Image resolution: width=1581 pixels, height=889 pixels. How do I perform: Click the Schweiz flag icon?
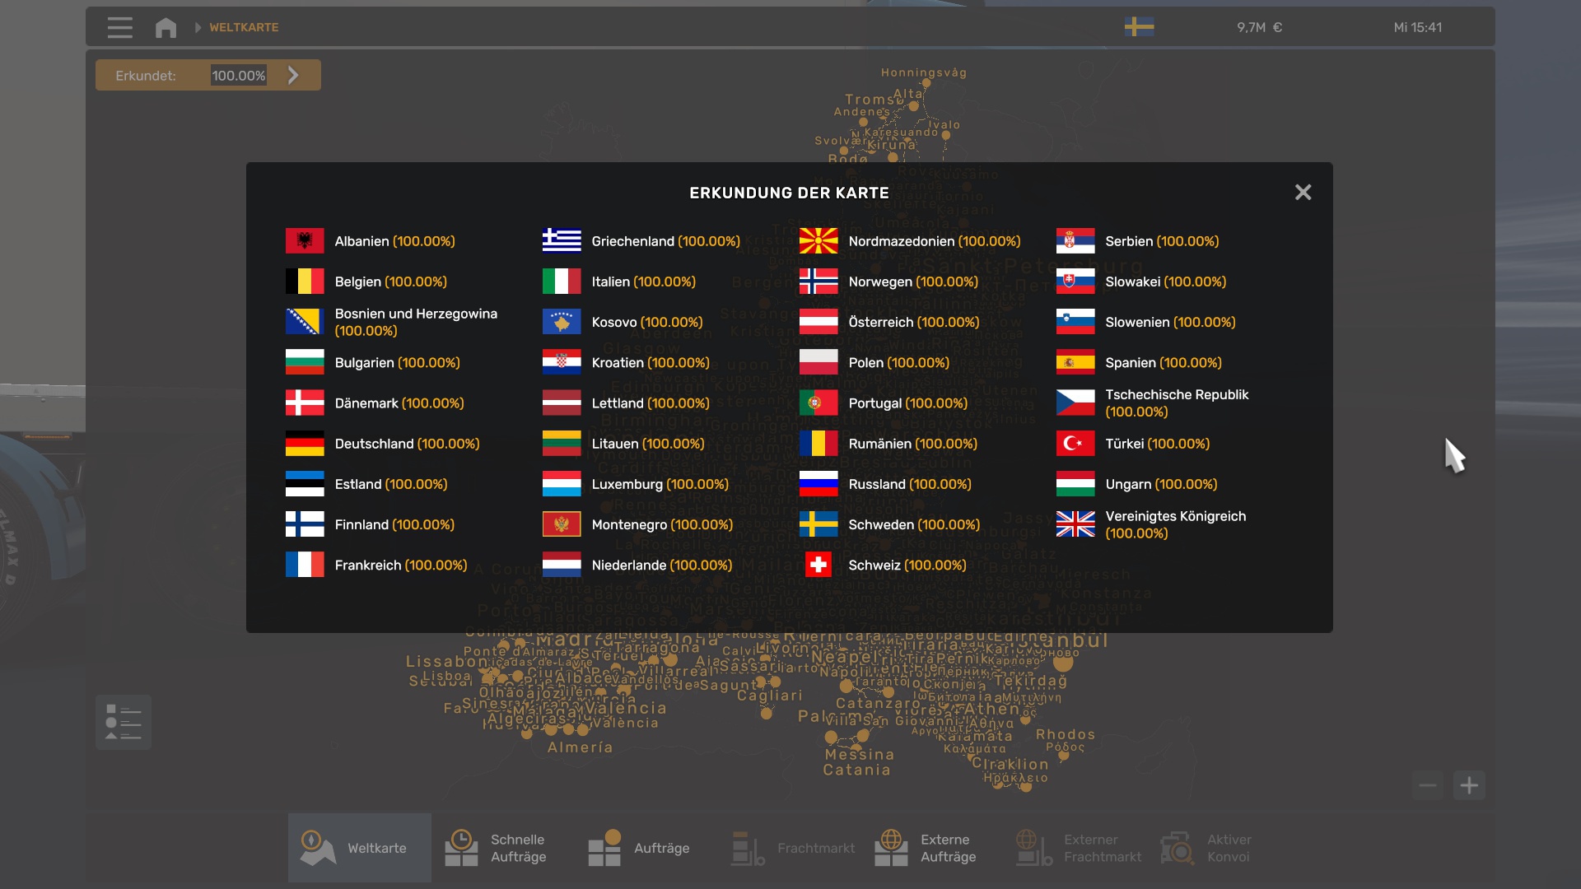[x=818, y=565]
